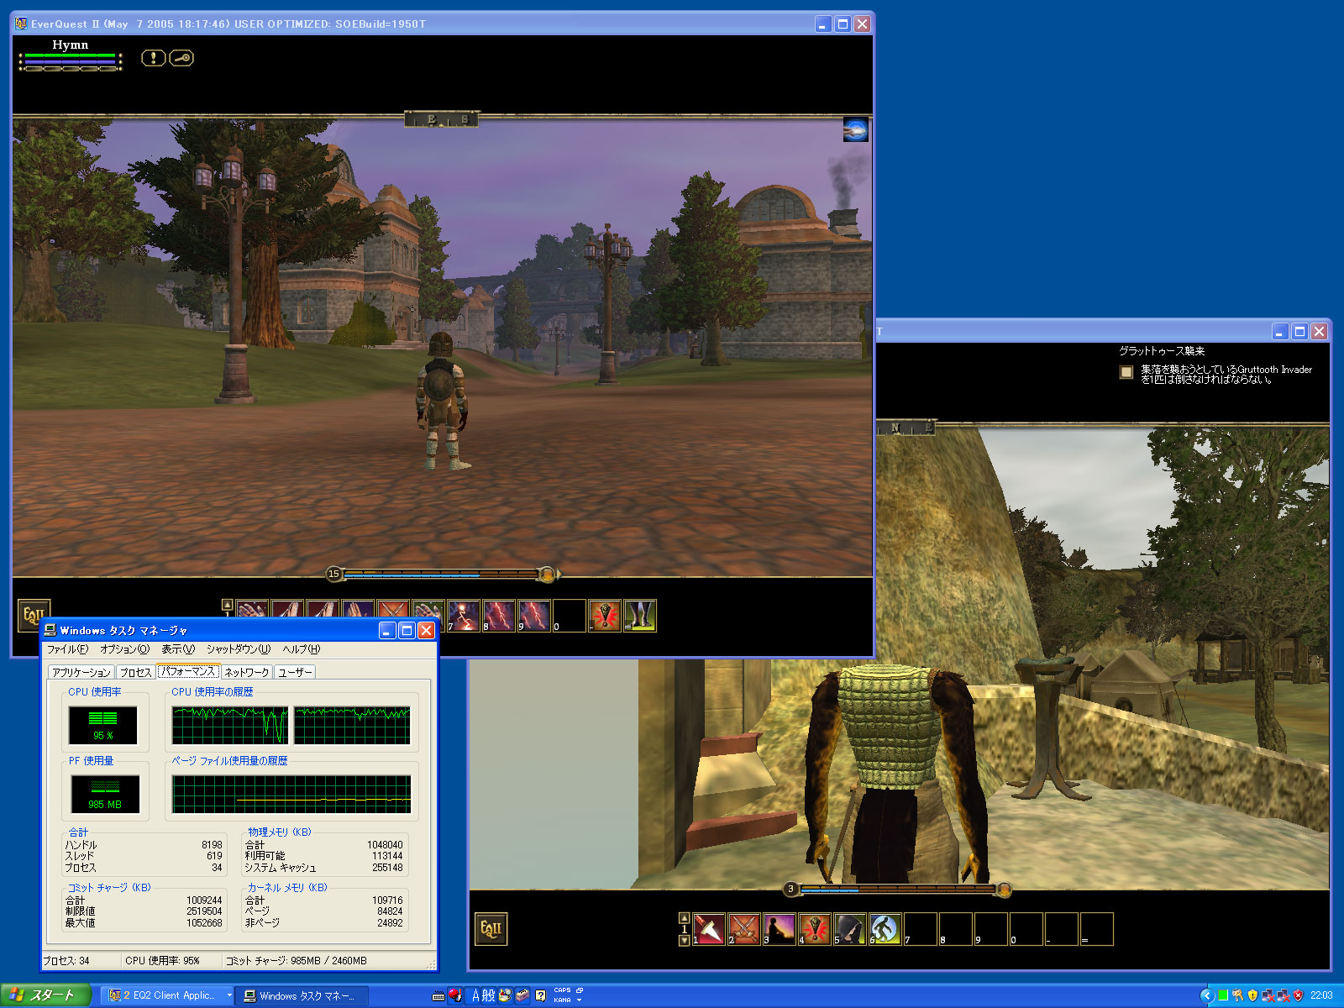Switch to the プロセス tab

[135, 672]
